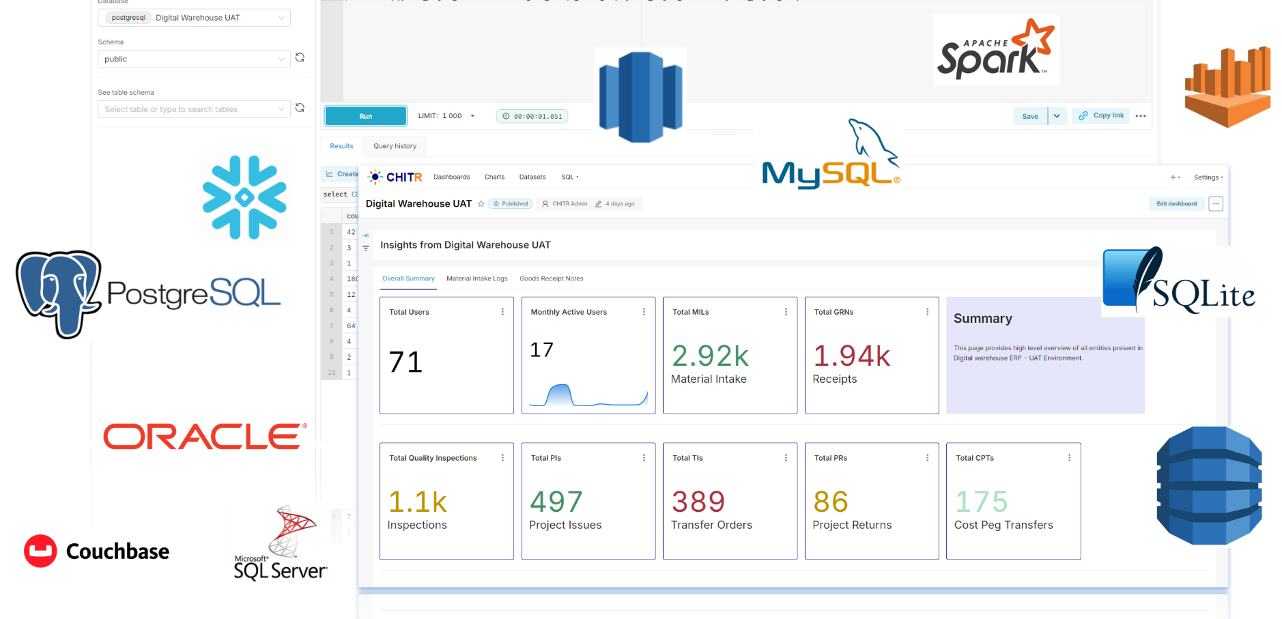Click the filter icon left of Insights heading
The width and height of the screenshot is (1282, 619).
[366, 248]
